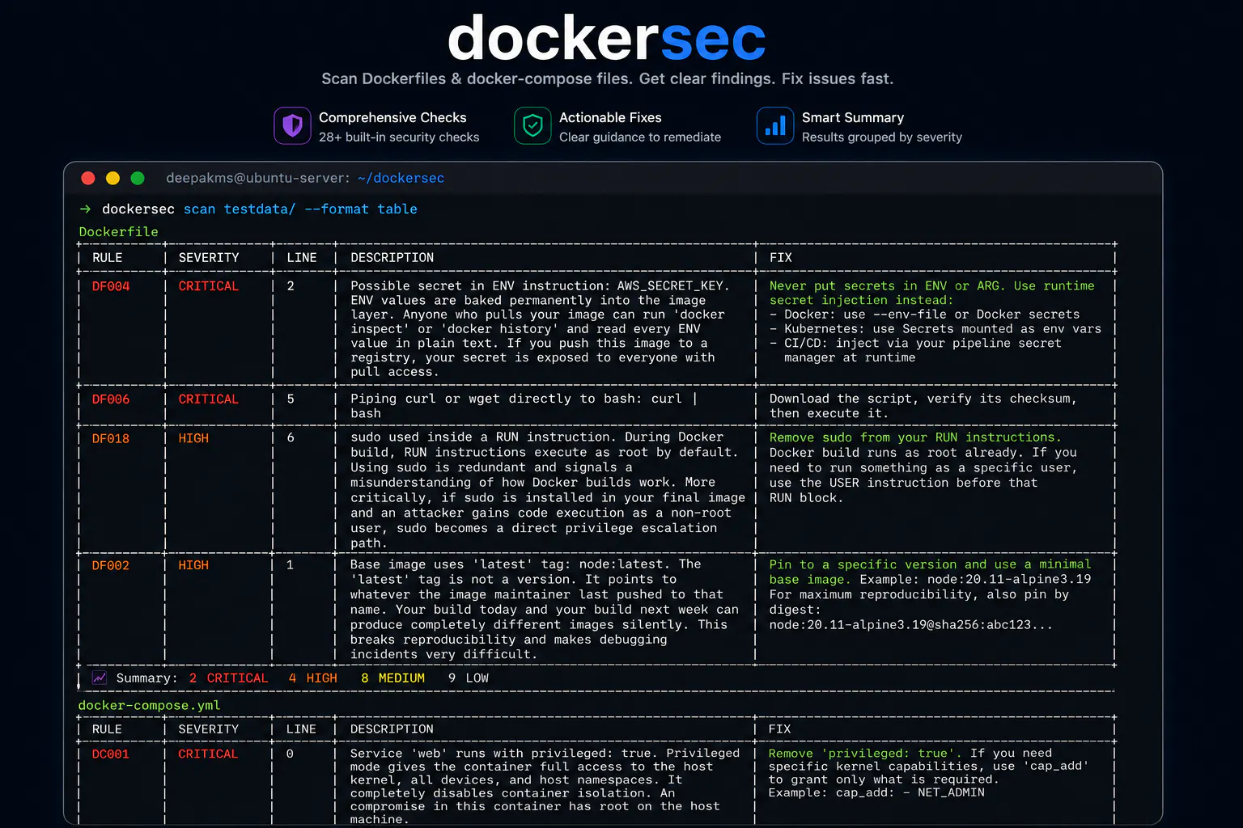Click the 'dockersec' command word
Image resolution: width=1243 pixels, height=828 pixels.
point(138,209)
